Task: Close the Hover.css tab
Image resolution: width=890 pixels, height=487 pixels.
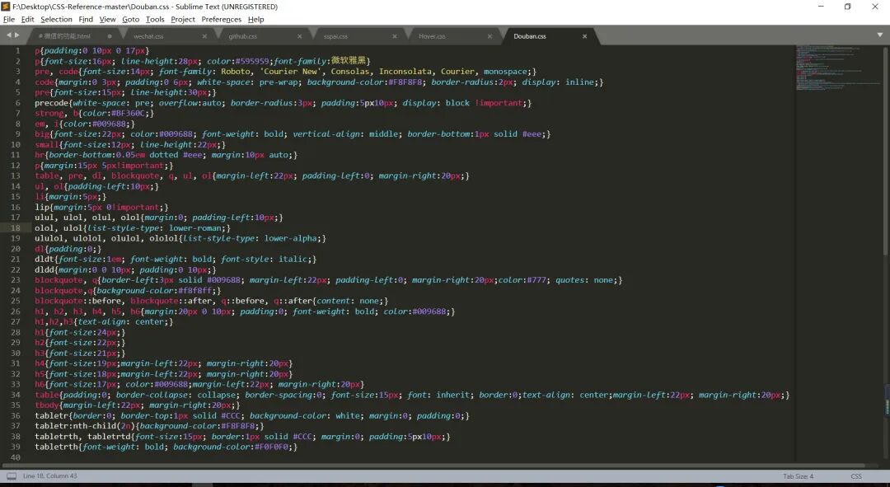Action: point(489,36)
